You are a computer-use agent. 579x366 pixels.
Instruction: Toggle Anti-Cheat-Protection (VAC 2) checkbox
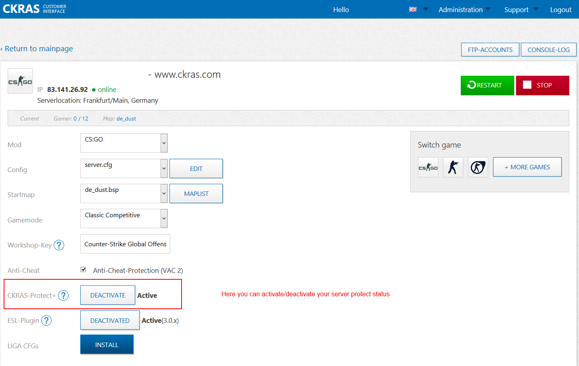click(84, 270)
